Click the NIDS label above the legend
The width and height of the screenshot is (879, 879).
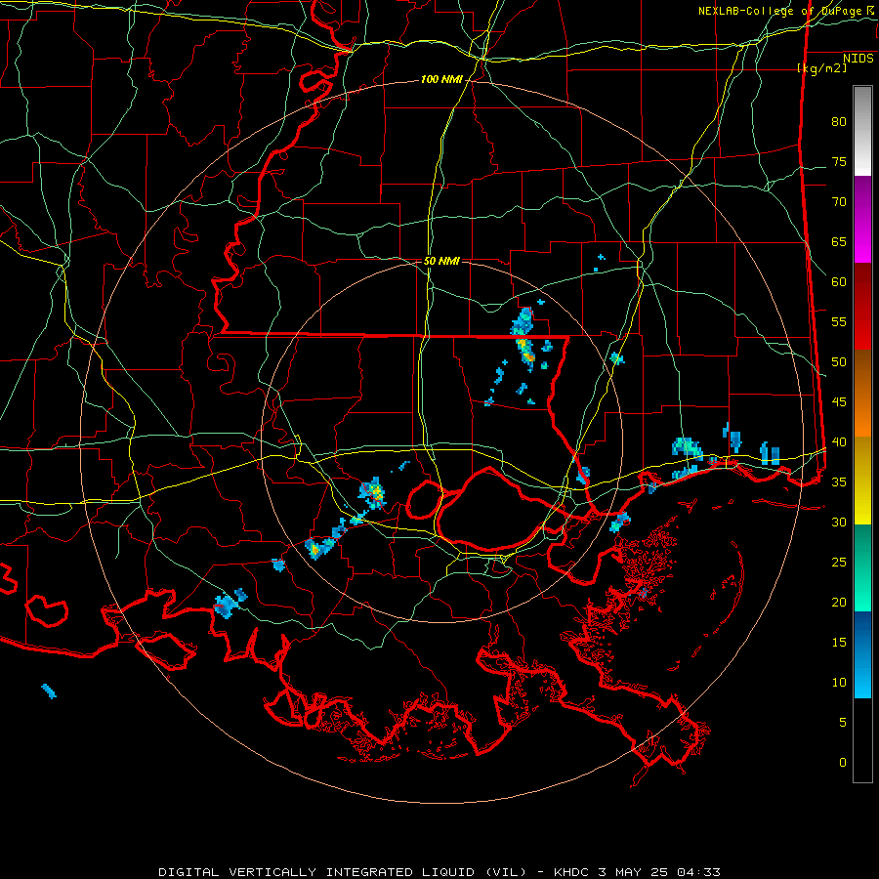(x=858, y=59)
